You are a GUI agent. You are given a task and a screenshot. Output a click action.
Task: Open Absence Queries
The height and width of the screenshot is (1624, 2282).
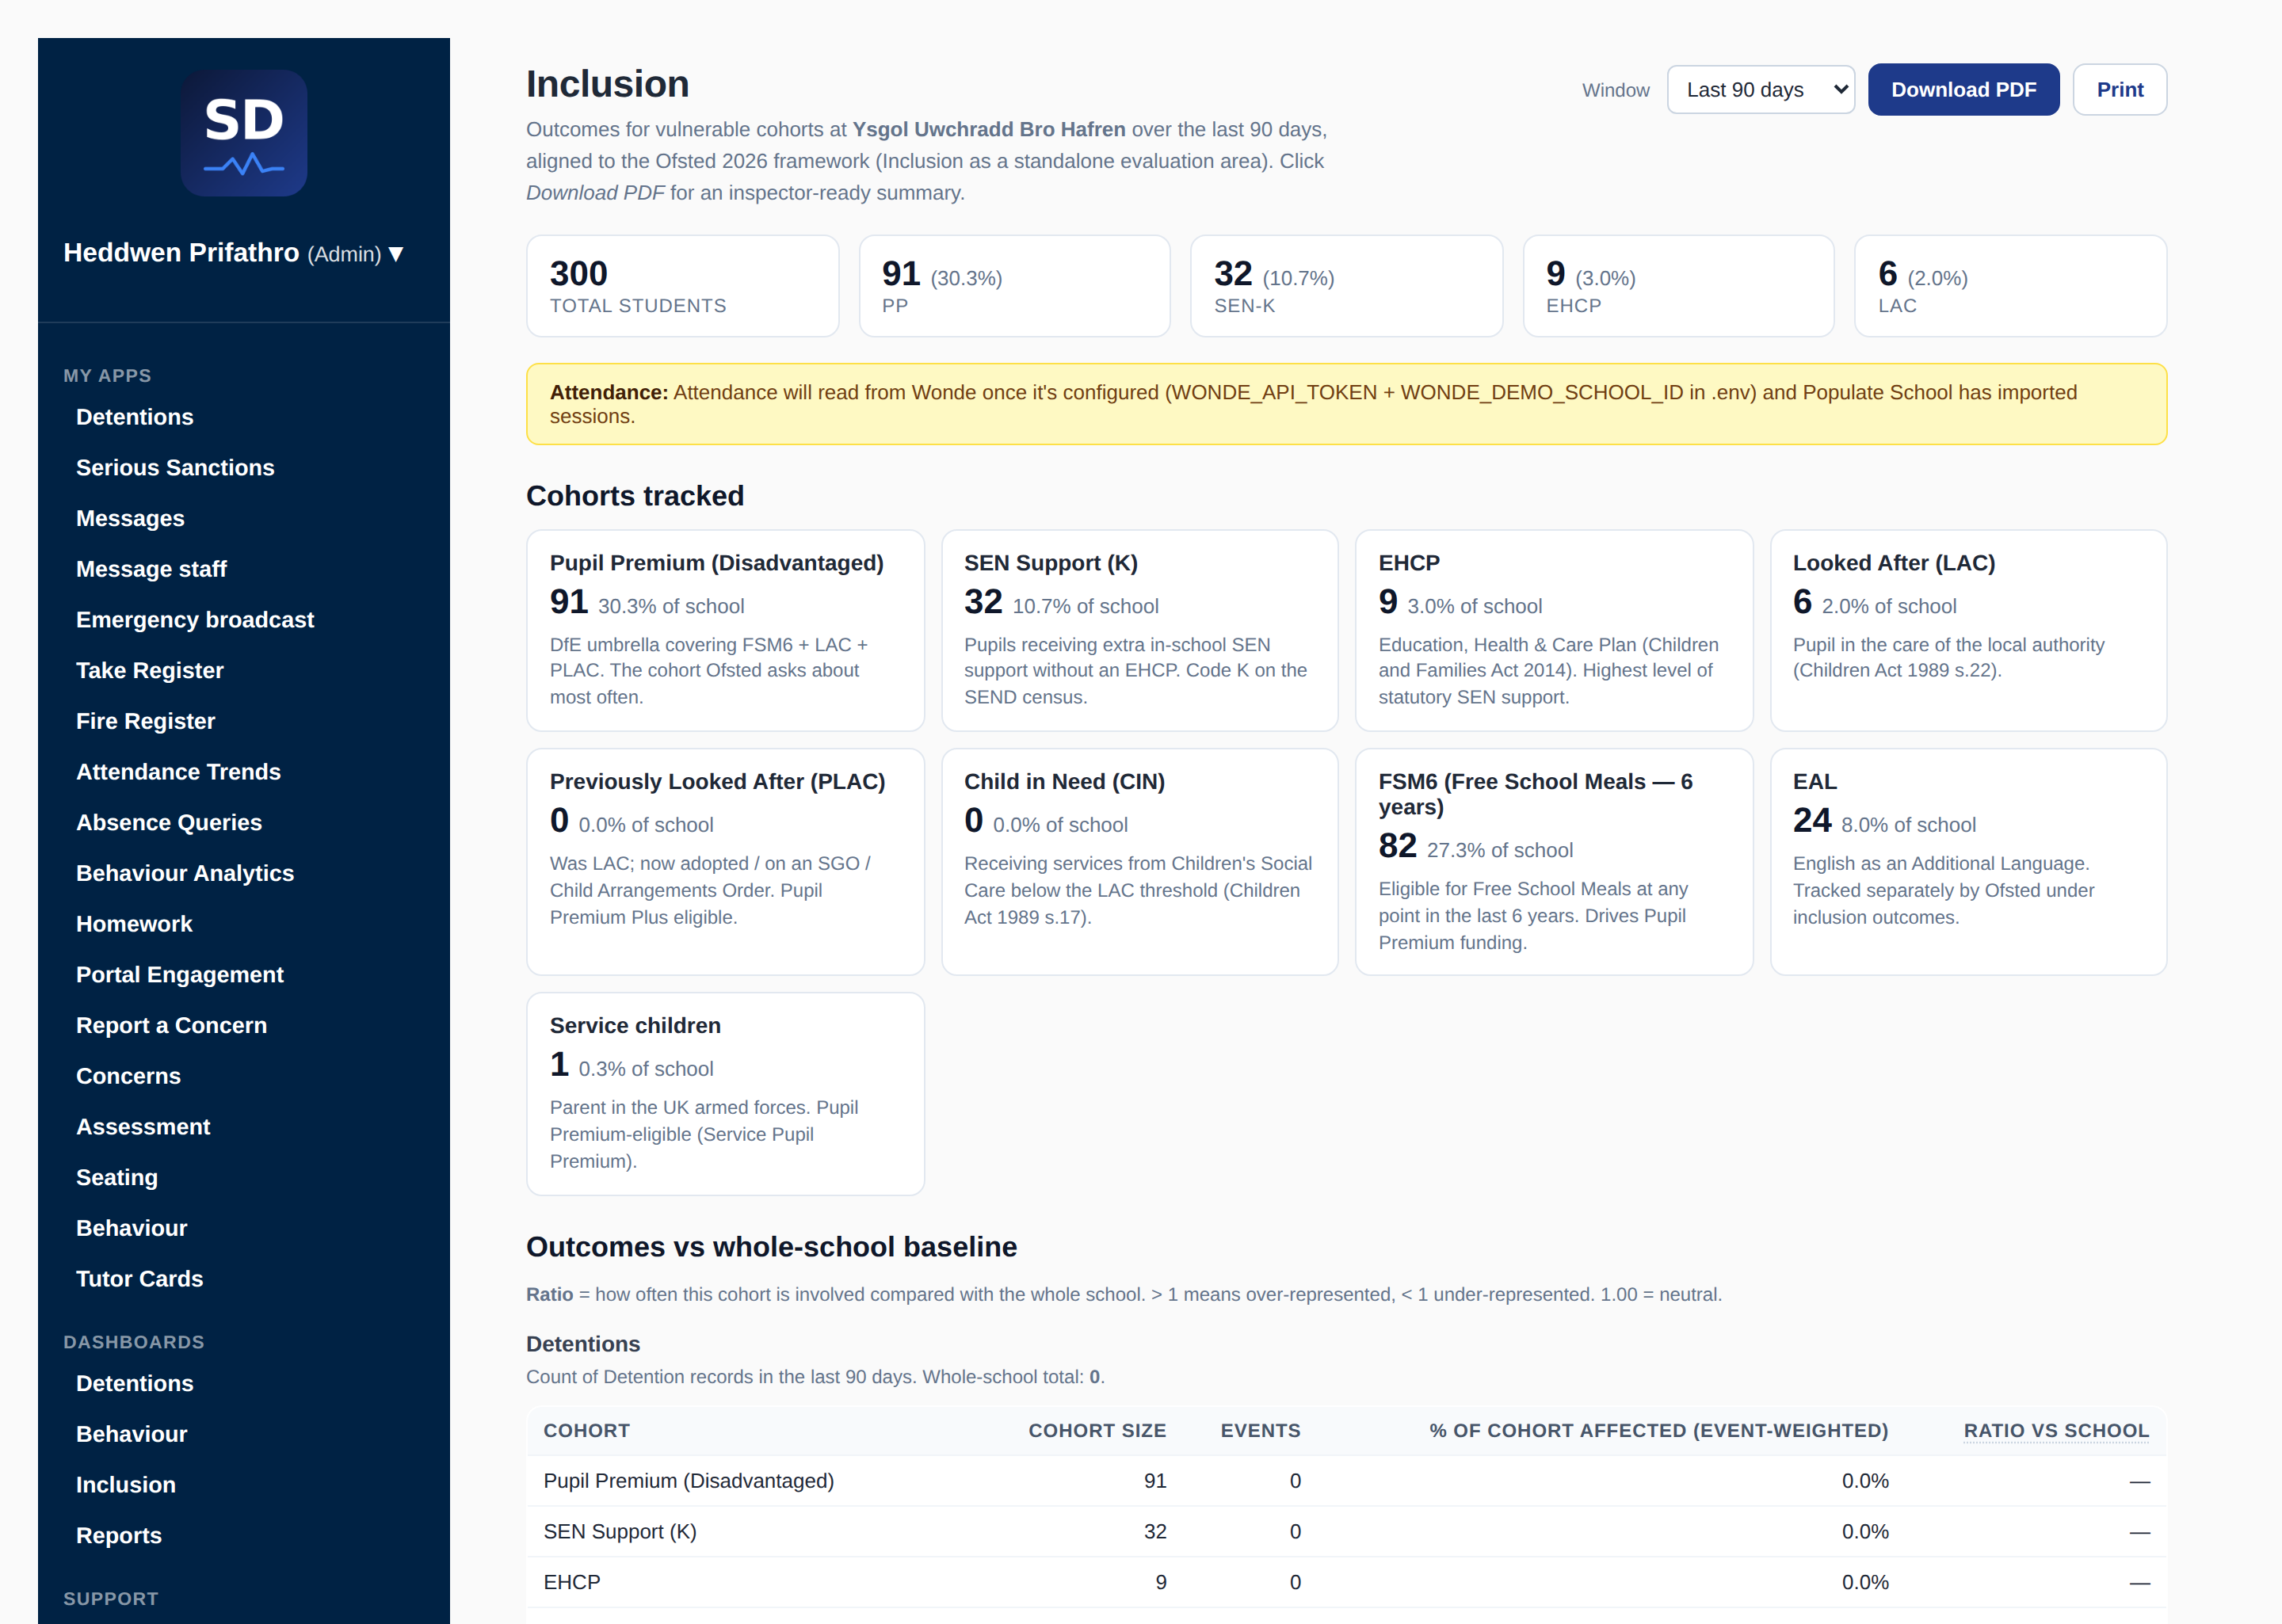tap(169, 823)
